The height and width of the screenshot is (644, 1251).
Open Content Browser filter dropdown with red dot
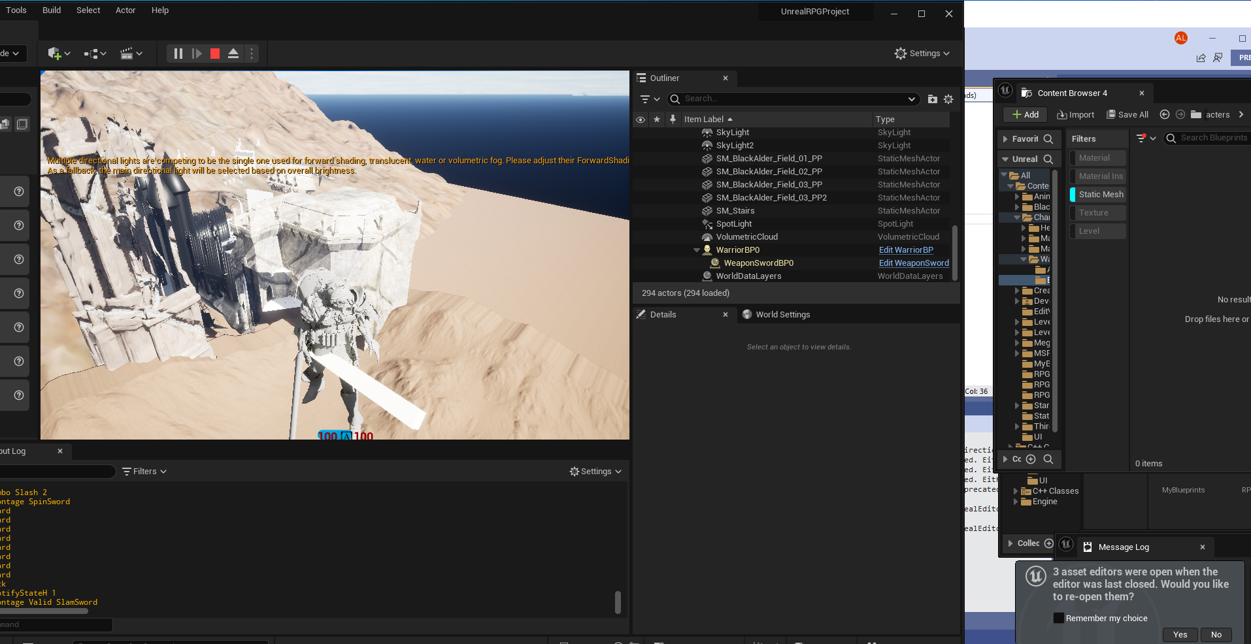(x=1146, y=138)
